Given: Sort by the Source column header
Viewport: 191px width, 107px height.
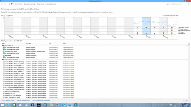Looking at the screenshot, I should pyautogui.click(x=13, y=43).
